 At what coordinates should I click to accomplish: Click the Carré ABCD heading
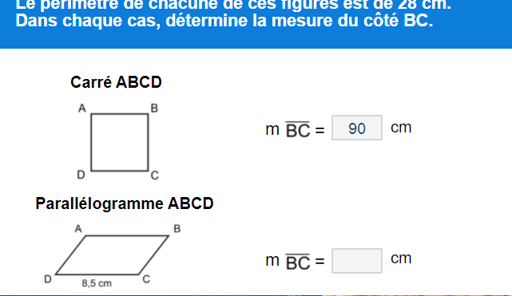(116, 82)
